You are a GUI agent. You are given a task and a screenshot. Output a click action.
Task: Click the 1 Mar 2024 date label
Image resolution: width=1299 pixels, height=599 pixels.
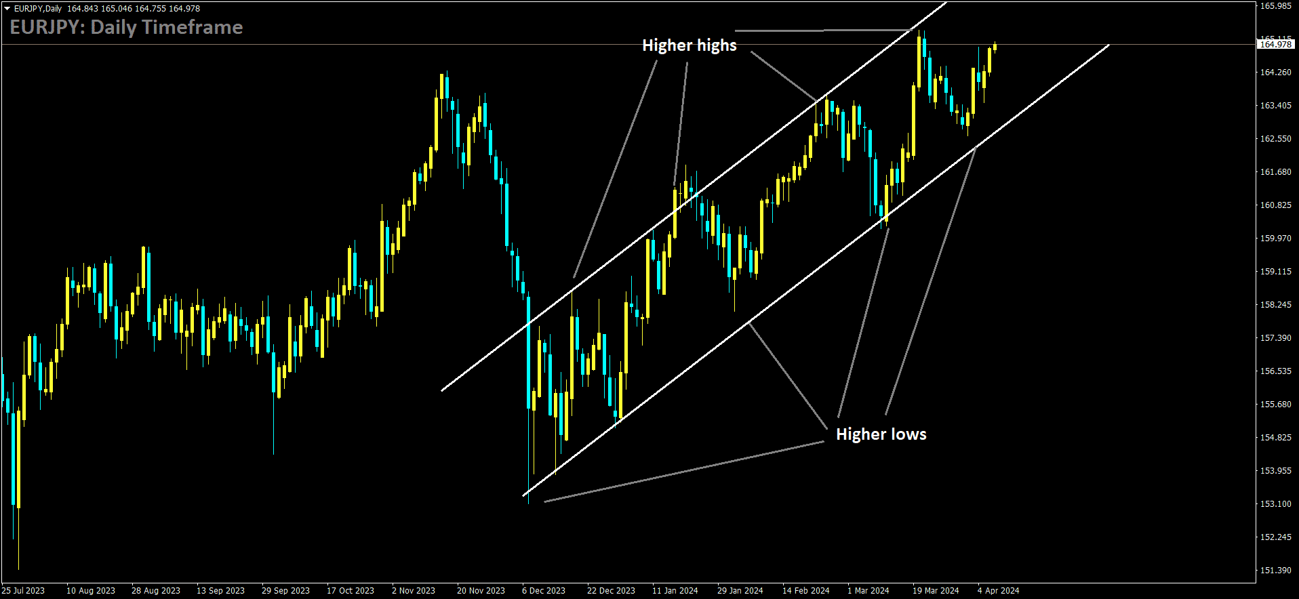868,591
